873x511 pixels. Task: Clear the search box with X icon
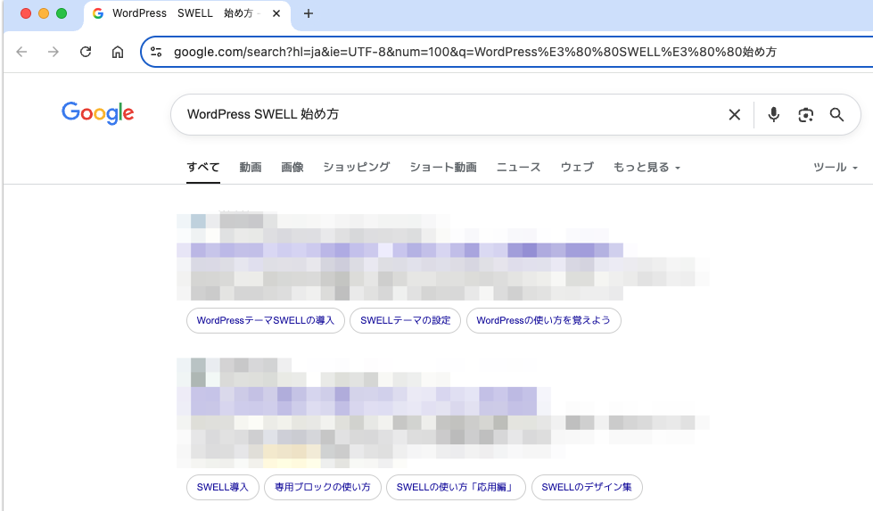pyautogui.click(x=735, y=114)
